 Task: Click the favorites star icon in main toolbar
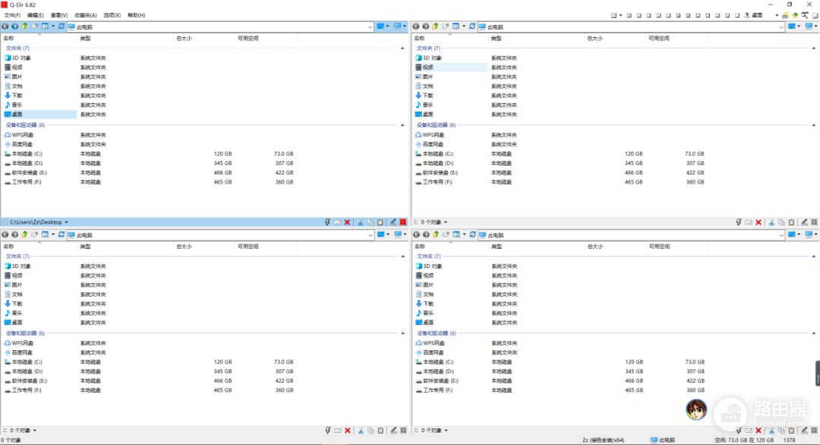click(795, 14)
